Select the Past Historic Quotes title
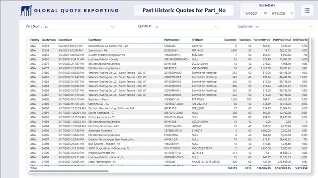Image resolution: width=318 pixels, height=178 pixels. 184,10
